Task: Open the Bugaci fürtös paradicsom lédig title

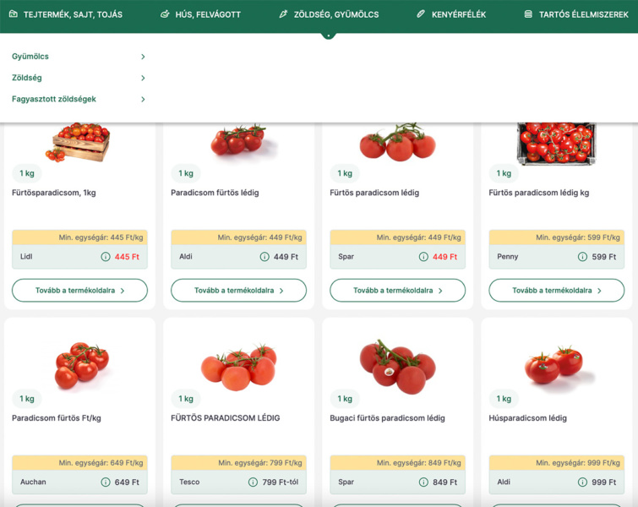Action: click(x=387, y=418)
